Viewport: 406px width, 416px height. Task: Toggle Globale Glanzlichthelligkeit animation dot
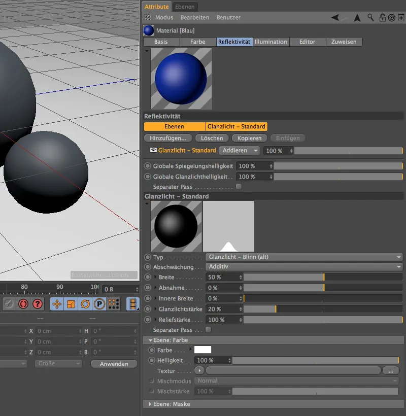pyautogui.click(x=148, y=177)
